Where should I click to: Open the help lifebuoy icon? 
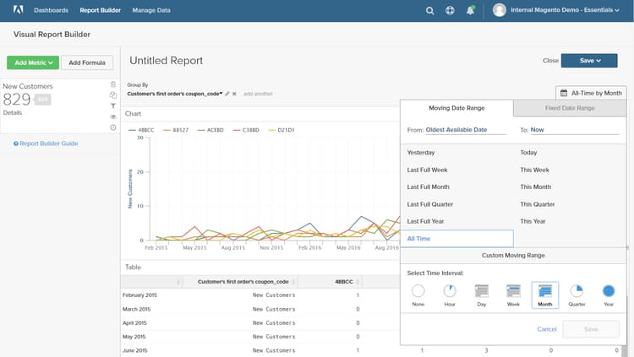(x=450, y=10)
